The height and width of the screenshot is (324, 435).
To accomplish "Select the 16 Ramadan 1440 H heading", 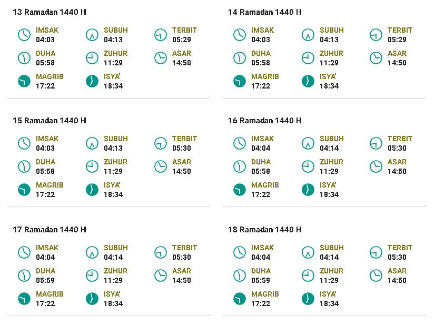I will 265,121.
